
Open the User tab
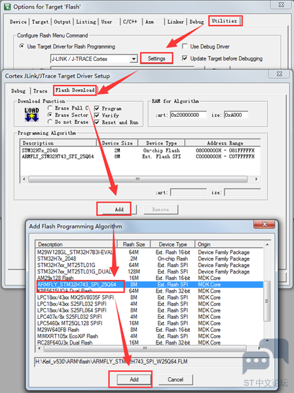107,22
